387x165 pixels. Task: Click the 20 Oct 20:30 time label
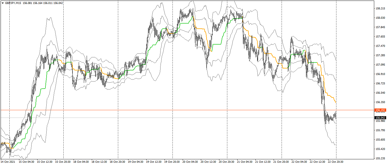coord(227,162)
